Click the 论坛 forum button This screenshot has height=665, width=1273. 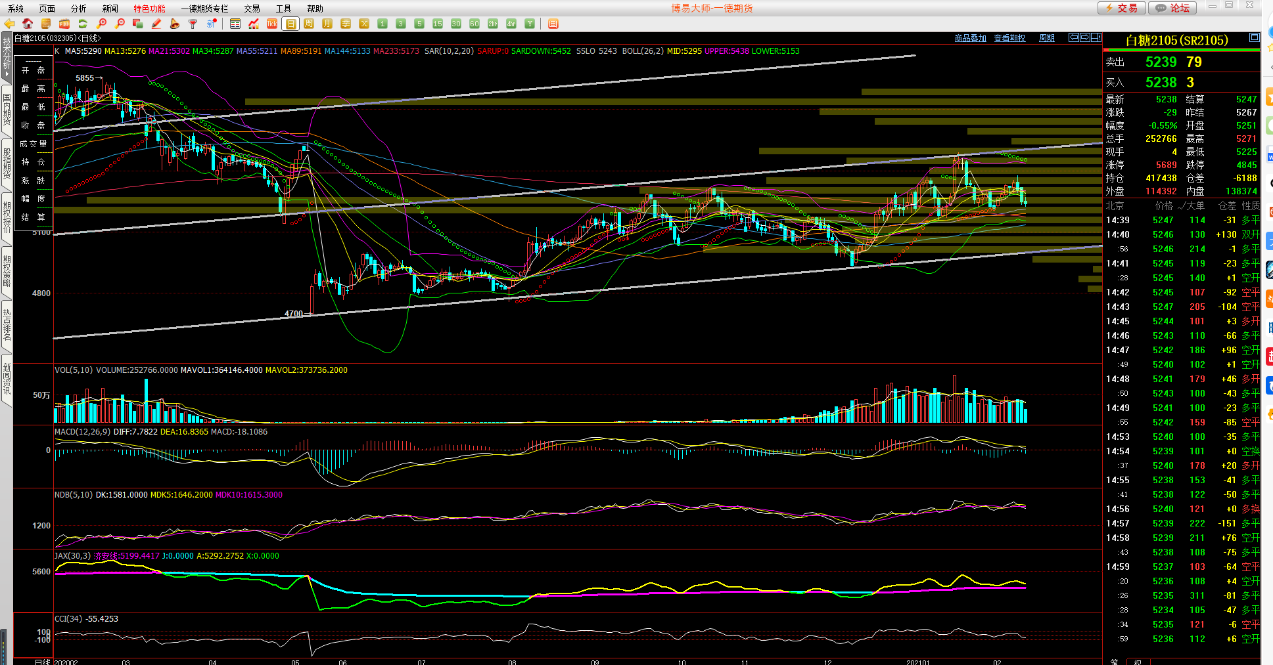tap(1173, 8)
